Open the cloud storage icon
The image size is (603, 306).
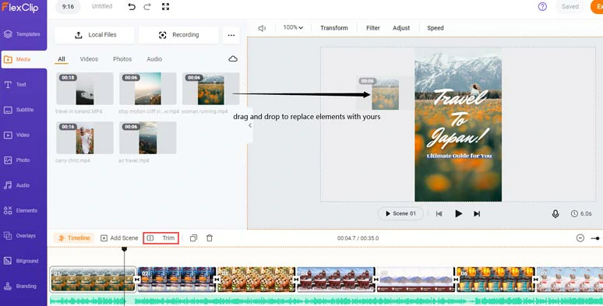tap(233, 59)
